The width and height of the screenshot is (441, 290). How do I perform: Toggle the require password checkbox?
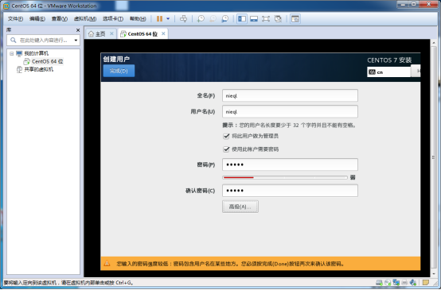pos(226,149)
